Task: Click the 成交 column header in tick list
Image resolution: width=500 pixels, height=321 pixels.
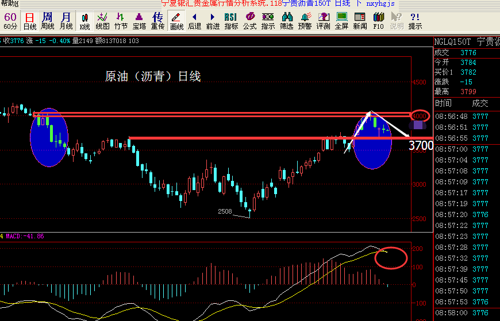Action: point(480,103)
